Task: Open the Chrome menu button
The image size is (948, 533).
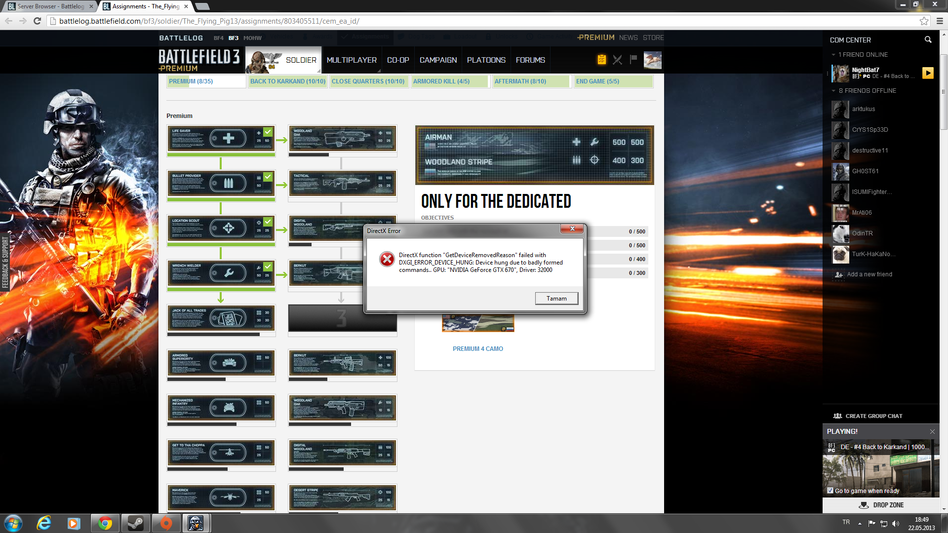Action: point(940,21)
